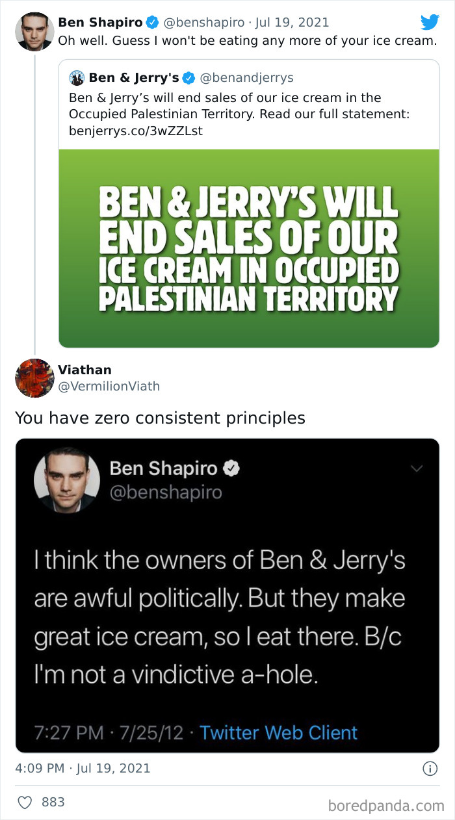Click the heart icon to like the tweet
455x820 pixels.
click(25, 802)
